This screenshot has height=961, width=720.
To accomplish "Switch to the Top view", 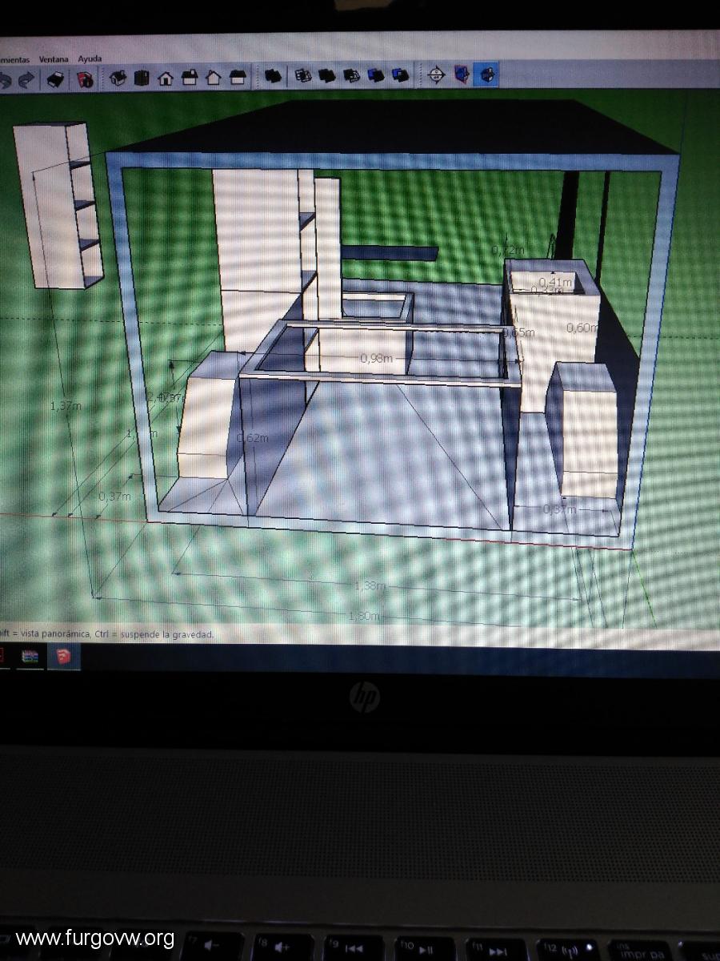I will (142, 78).
